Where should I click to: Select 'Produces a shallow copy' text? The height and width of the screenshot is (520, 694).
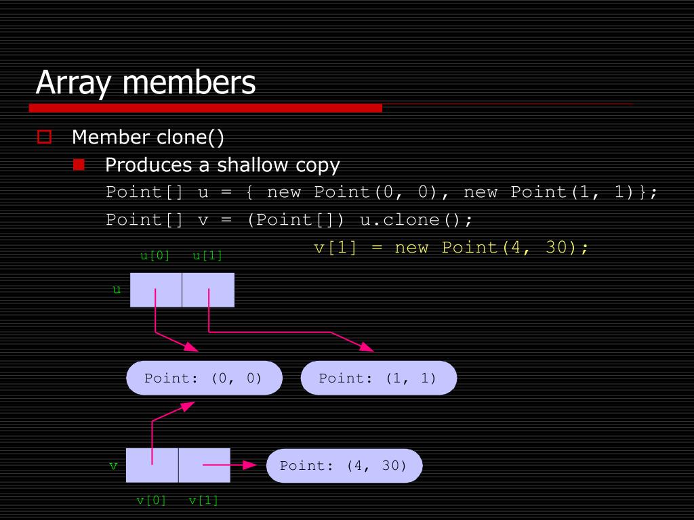(x=222, y=165)
